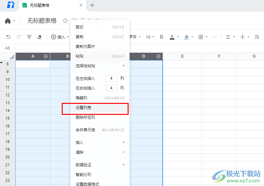Choose 粘贴 from context menu
Image resolution: width=264 pixels, height=186 pixels.
(x=100, y=56)
